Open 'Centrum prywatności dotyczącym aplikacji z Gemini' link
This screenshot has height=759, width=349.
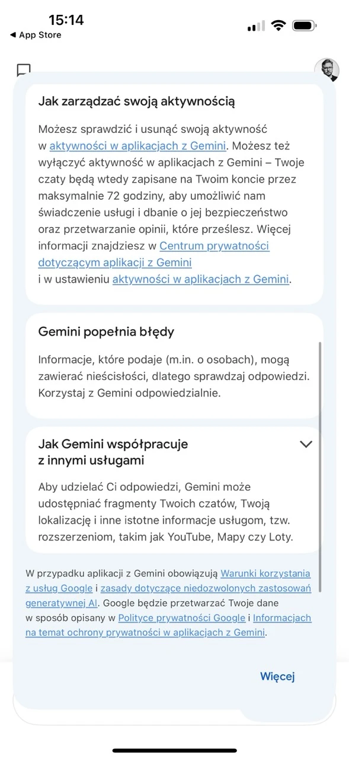[154, 254]
